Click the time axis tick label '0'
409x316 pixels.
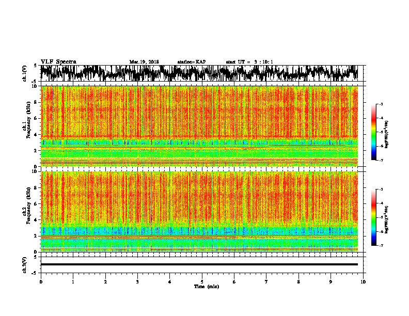coord(41,281)
